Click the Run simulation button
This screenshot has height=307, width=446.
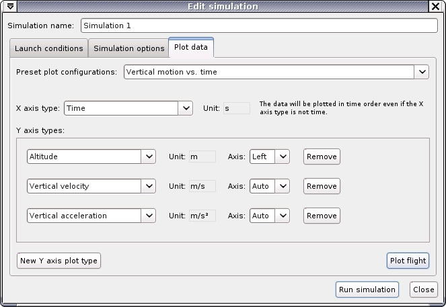pyautogui.click(x=367, y=290)
